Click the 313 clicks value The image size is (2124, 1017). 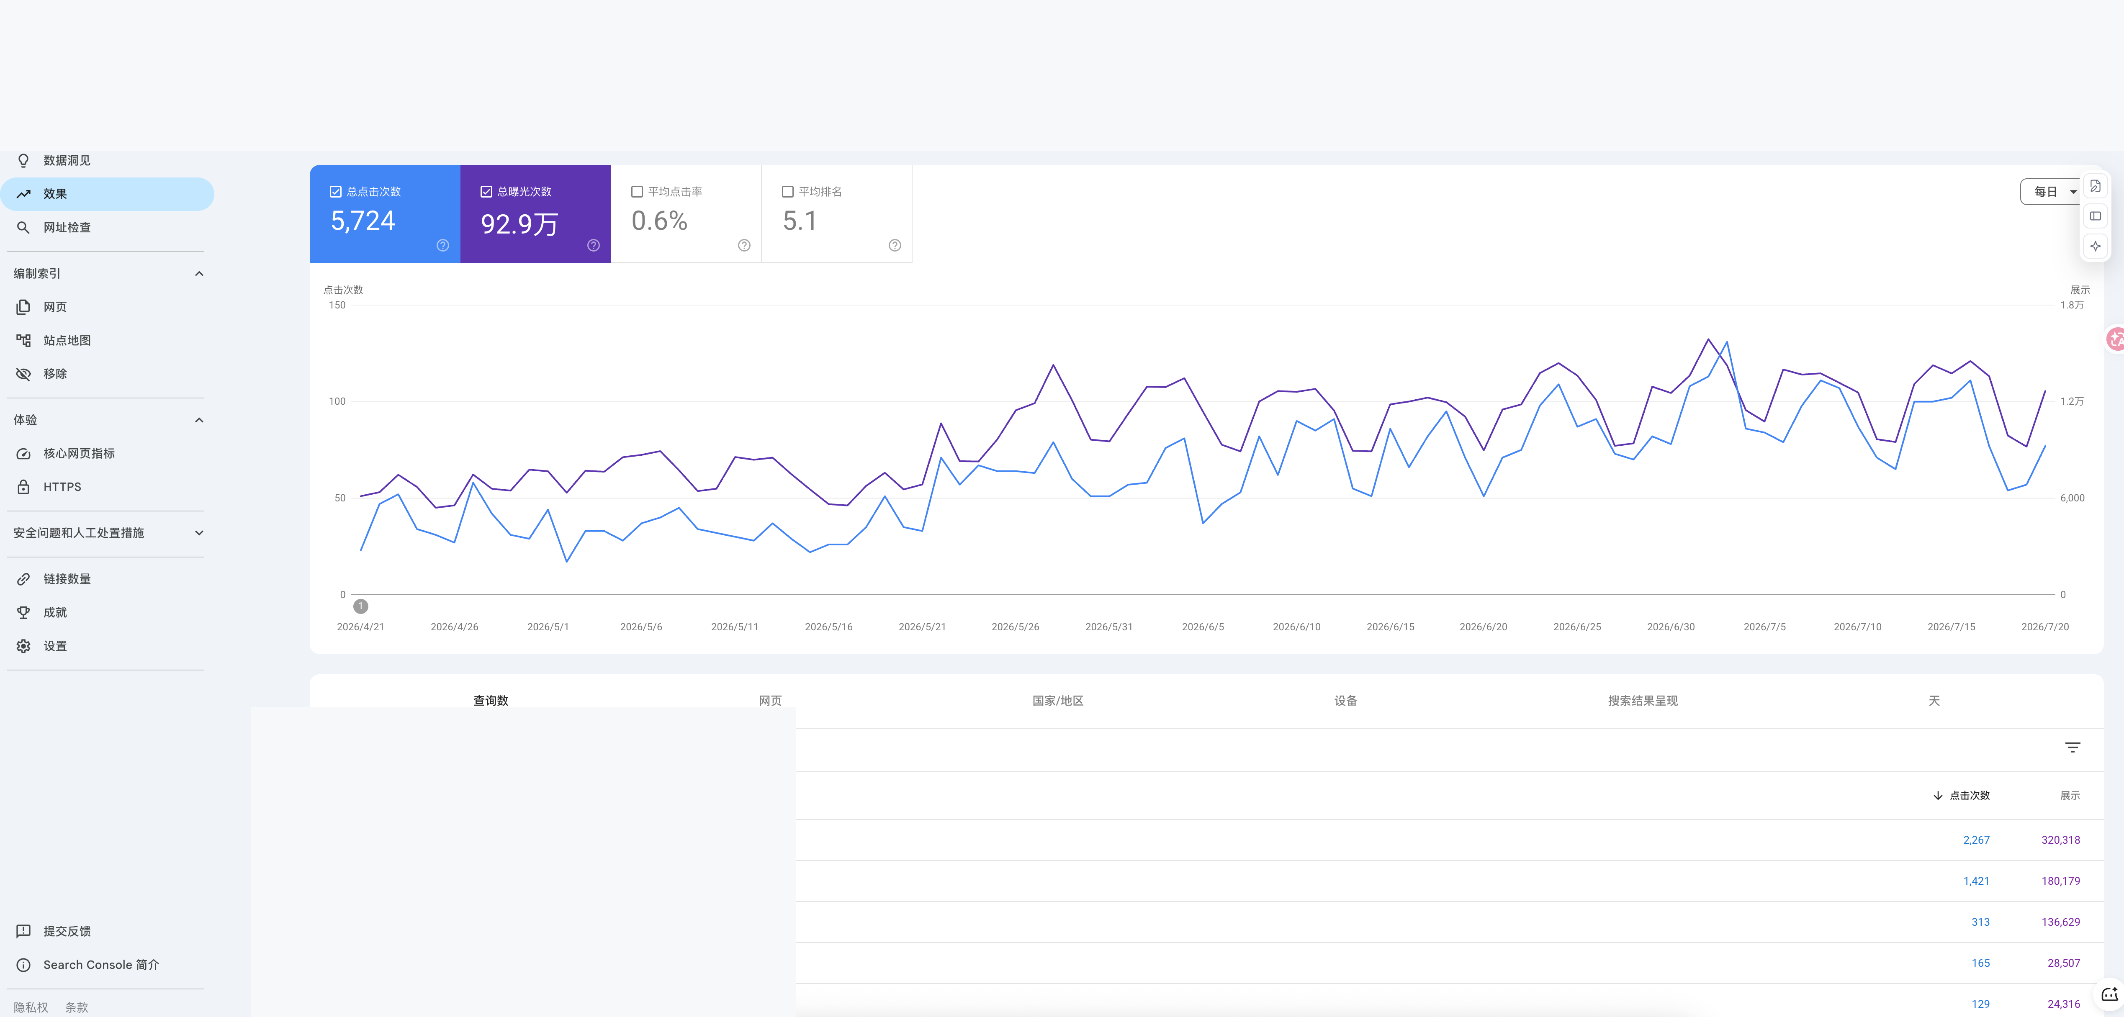click(1980, 922)
